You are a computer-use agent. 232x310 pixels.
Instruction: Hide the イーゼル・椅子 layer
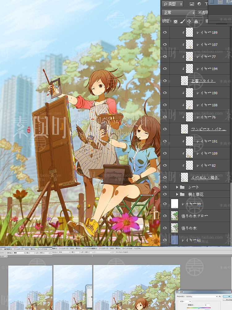[x=165, y=177]
